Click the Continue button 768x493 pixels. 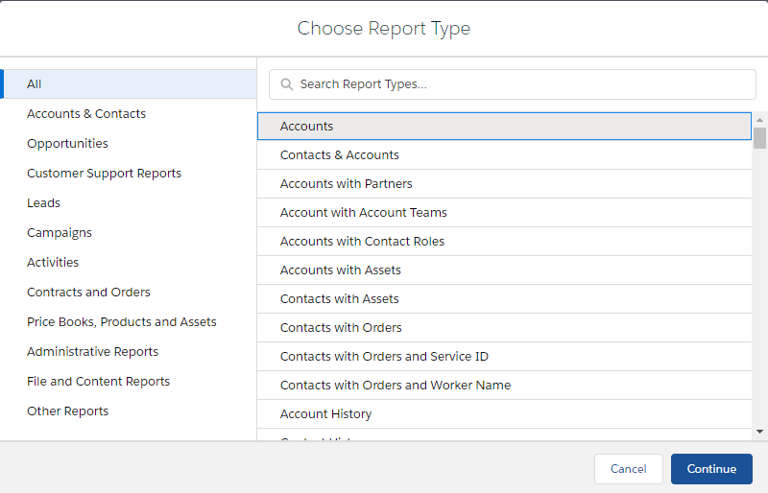pyautogui.click(x=711, y=469)
